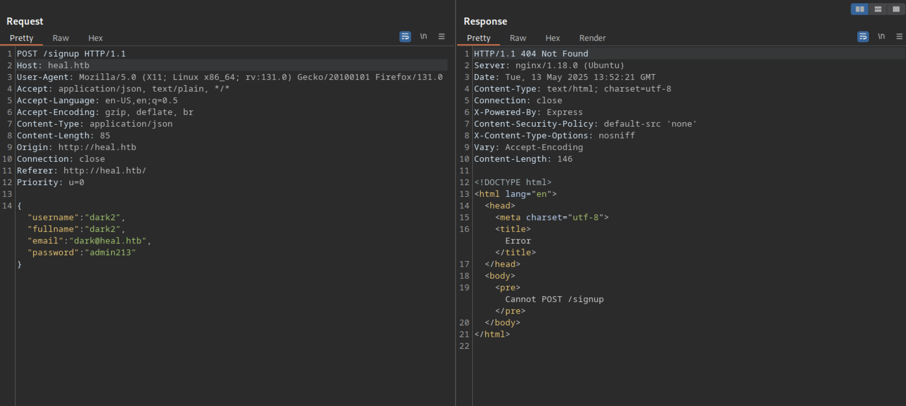Open the Response panel hamburger options menu

pyautogui.click(x=899, y=36)
